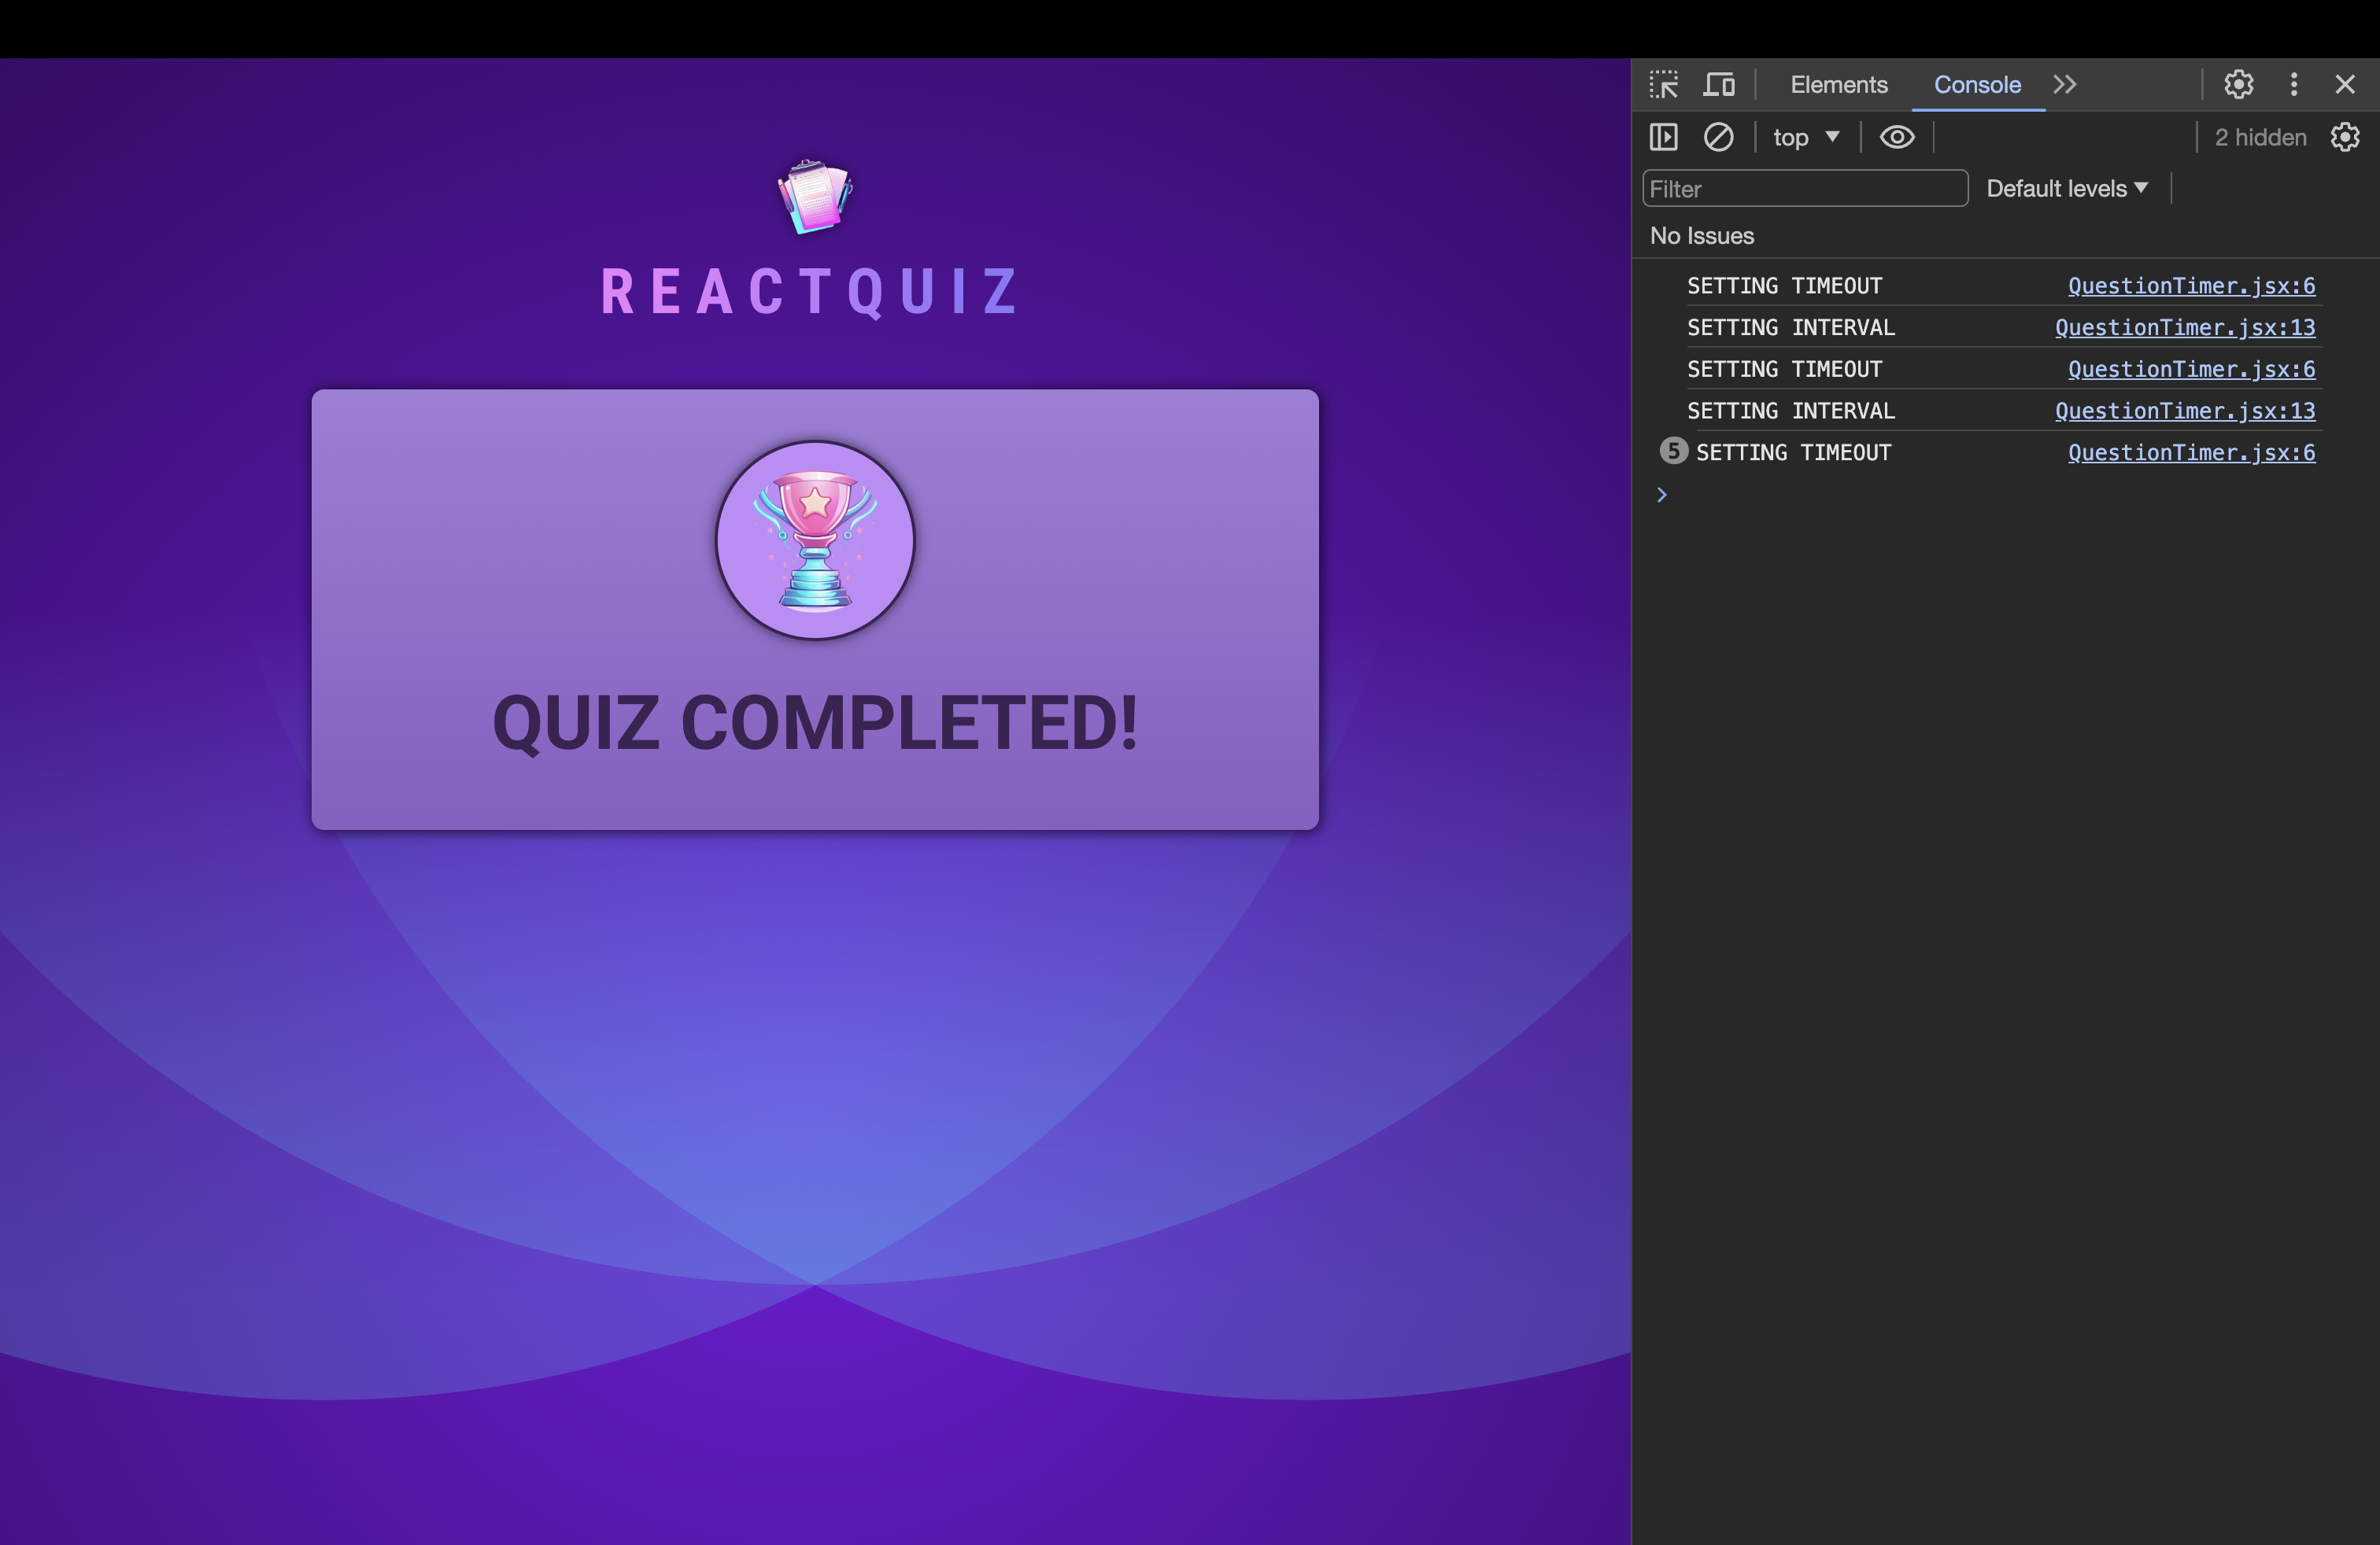This screenshot has width=2380, height=1545.
Task: Switch to the Elements tab
Action: (x=1838, y=84)
